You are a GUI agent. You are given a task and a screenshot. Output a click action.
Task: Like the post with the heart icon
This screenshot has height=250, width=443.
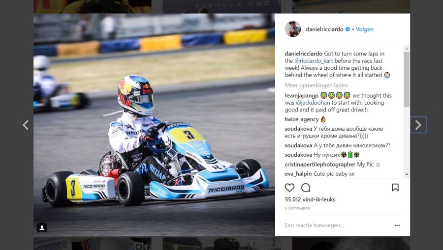289,188
